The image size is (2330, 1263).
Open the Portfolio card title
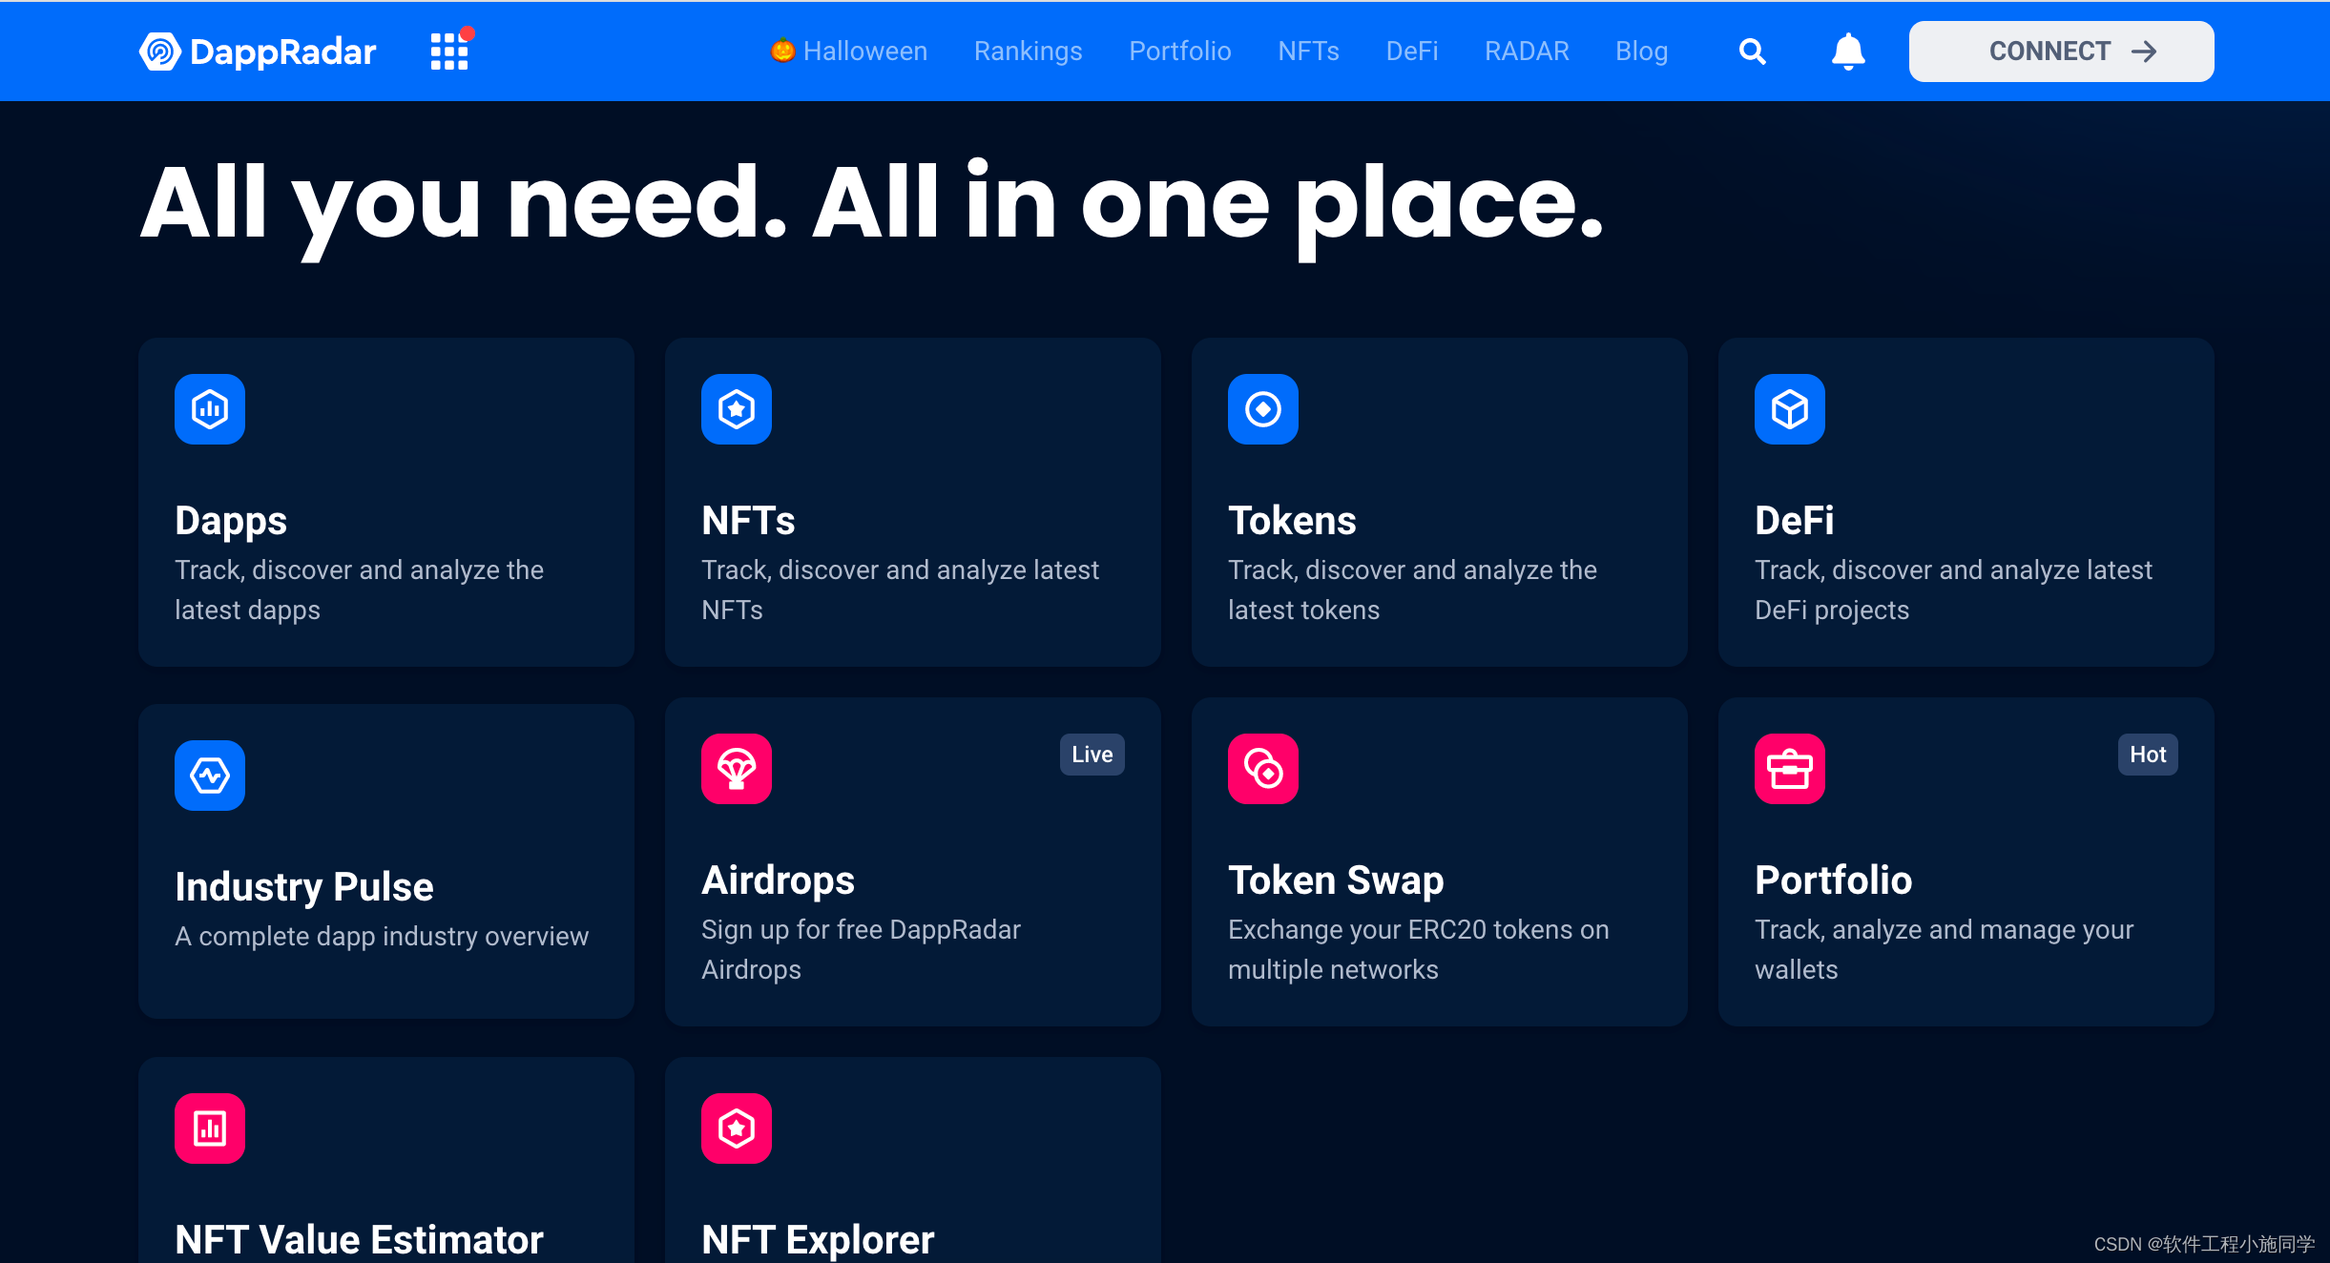(x=1833, y=880)
